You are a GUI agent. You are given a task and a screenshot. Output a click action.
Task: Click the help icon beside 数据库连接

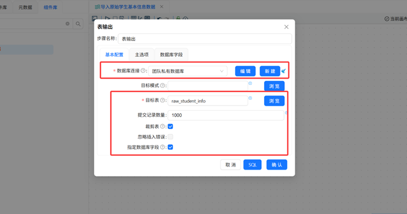(x=143, y=70)
